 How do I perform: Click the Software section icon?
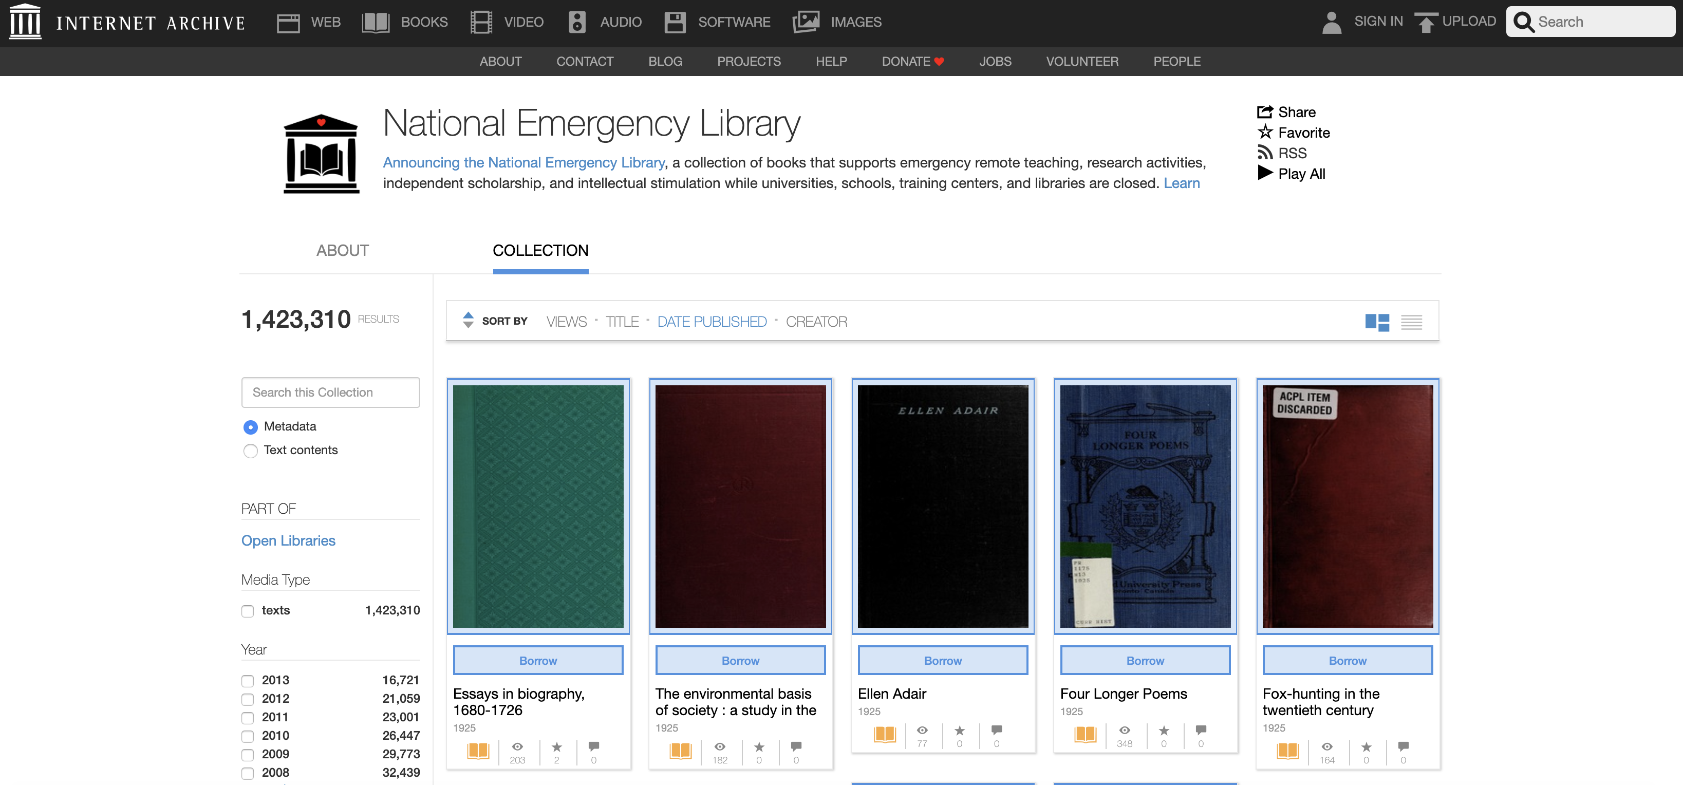(675, 22)
